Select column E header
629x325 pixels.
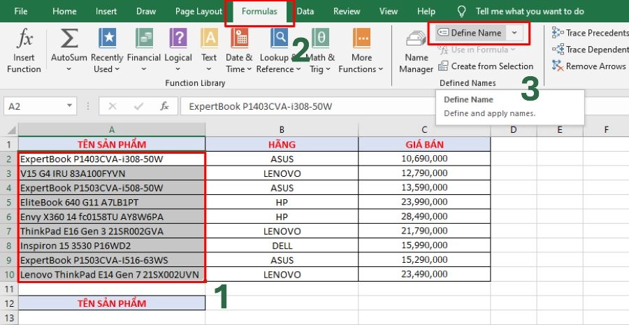560,129
